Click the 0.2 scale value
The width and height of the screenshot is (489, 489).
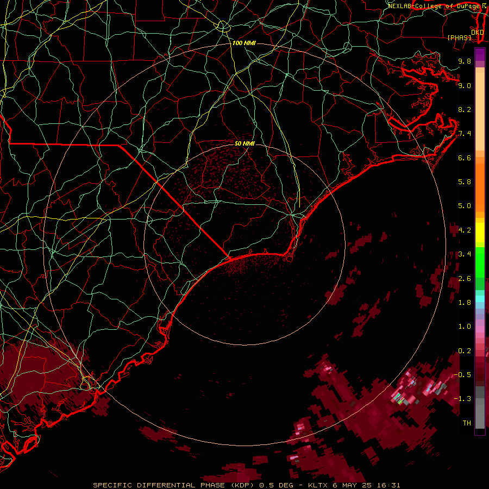(465, 351)
